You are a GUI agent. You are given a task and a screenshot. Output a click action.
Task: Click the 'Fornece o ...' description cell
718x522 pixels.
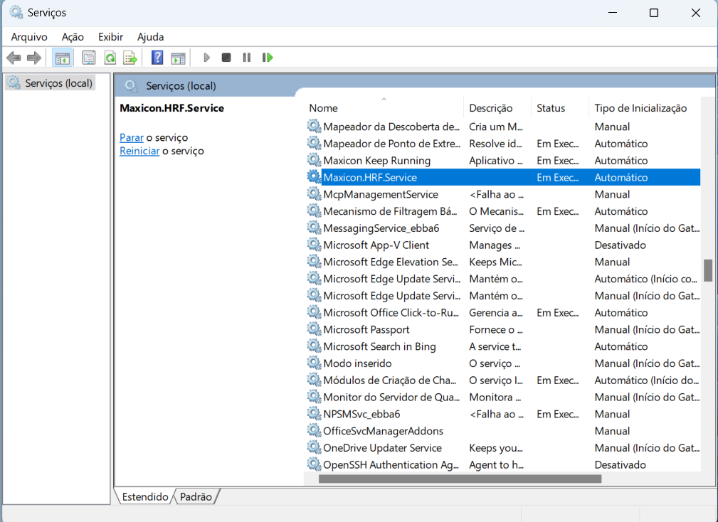(496, 330)
